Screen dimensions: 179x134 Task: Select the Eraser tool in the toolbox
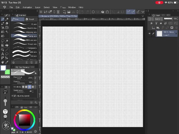point(7,24)
